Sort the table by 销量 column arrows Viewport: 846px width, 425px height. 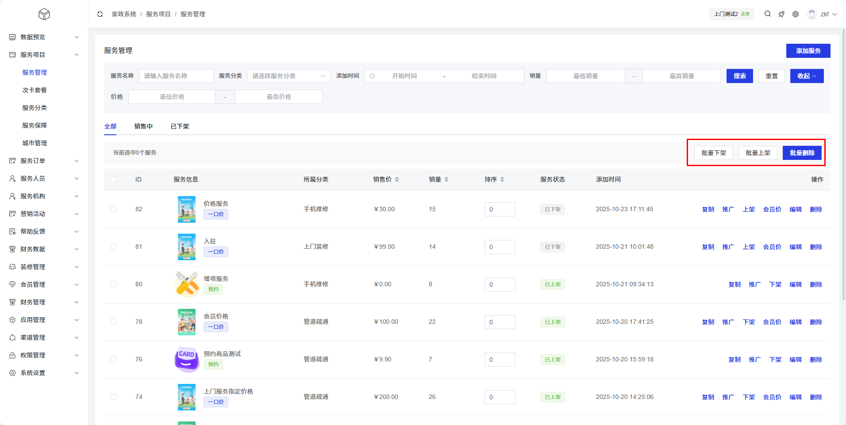point(446,179)
